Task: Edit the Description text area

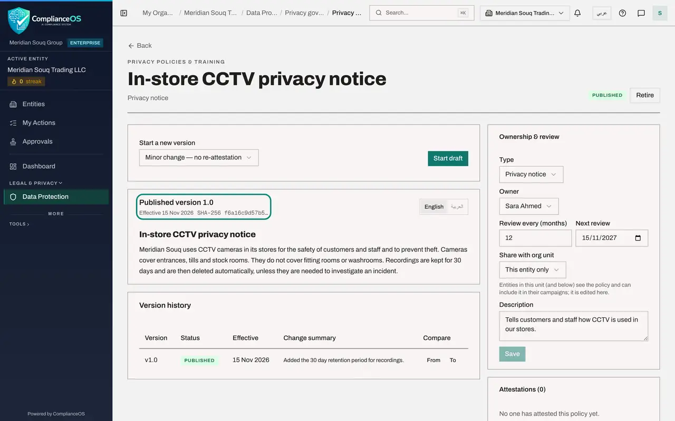Action: pos(574,326)
